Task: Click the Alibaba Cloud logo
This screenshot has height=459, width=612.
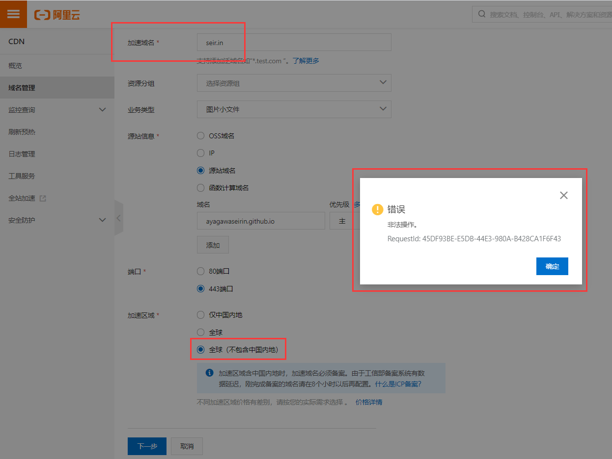Action: coord(57,15)
